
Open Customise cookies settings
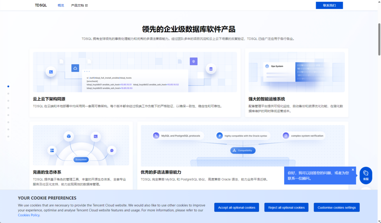[x=336, y=207]
